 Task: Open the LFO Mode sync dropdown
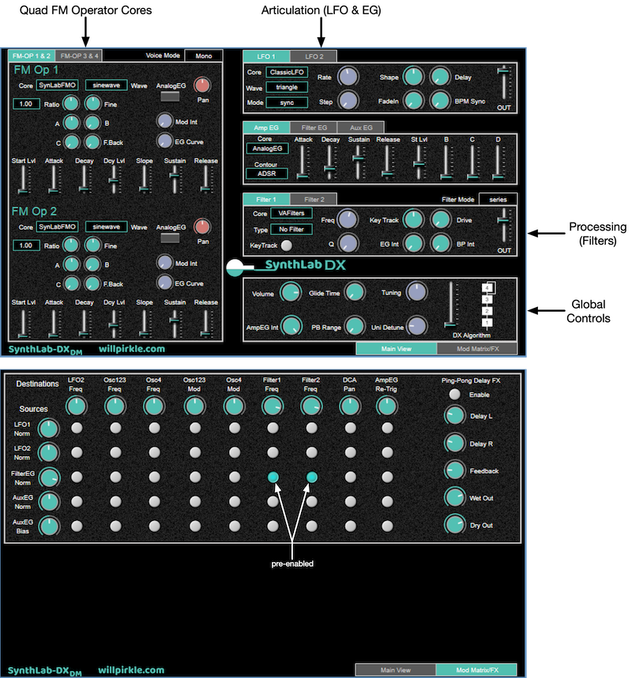pyautogui.click(x=287, y=103)
